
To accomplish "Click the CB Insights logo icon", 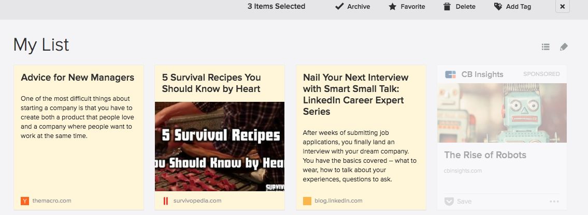I will (450, 74).
